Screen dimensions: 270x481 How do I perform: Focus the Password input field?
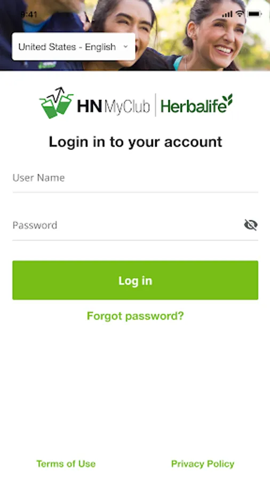tap(127, 226)
